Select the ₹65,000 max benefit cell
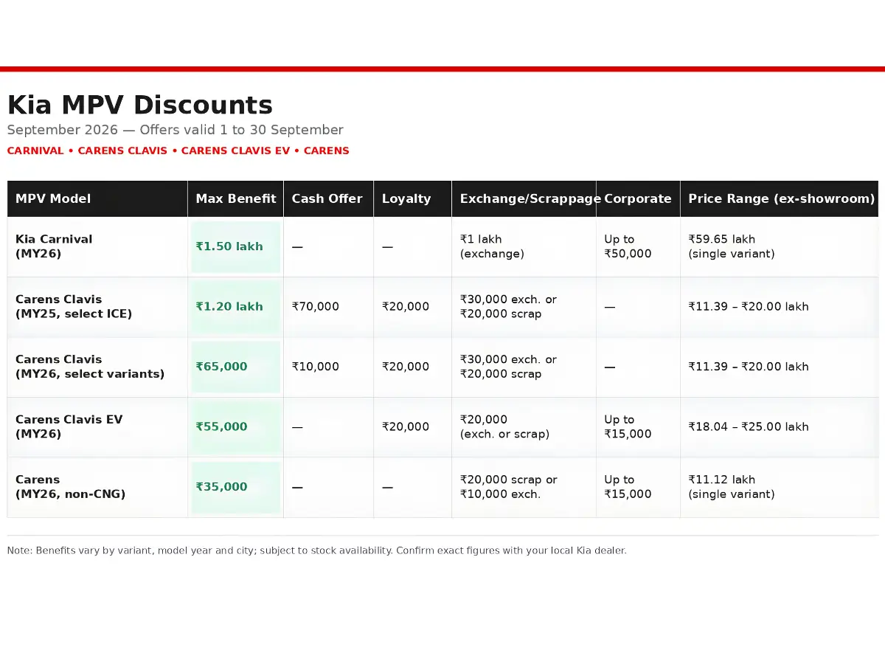The image size is (885, 664). (x=235, y=367)
